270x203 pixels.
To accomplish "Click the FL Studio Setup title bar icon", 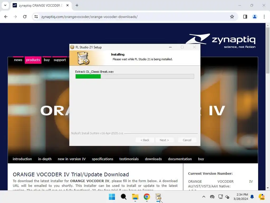I will pyautogui.click(x=72, y=47).
